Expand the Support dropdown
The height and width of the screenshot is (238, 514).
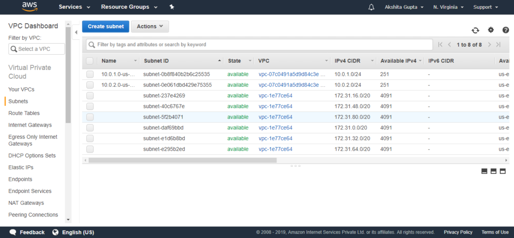[x=485, y=7]
